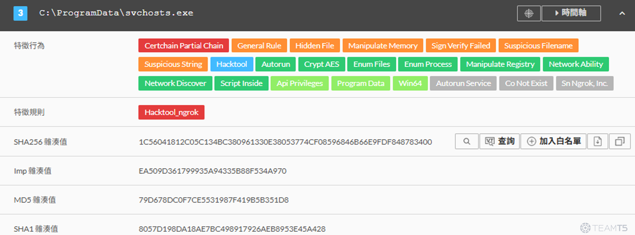This screenshot has width=635, height=235.
Task: Click the Certchain Partial Chain tag
Action: click(183, 45)
